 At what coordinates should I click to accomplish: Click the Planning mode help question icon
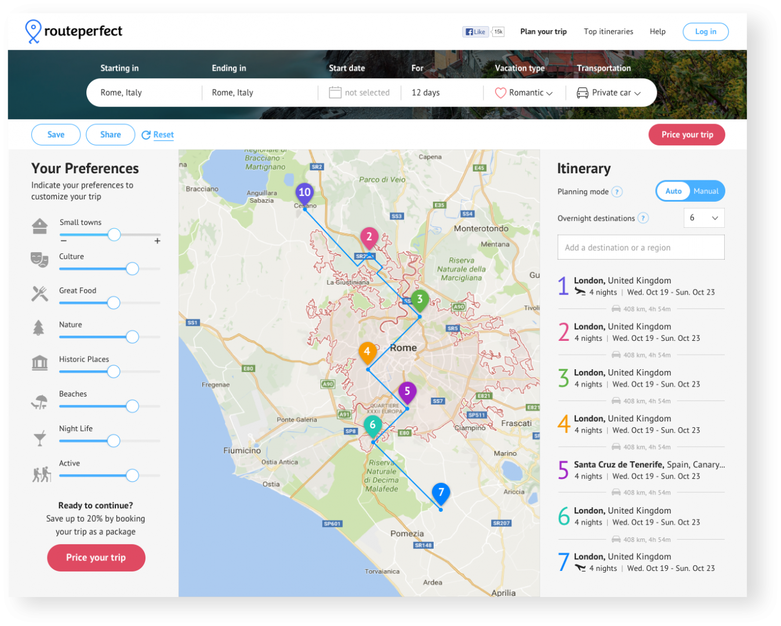(x=617, y=192)
